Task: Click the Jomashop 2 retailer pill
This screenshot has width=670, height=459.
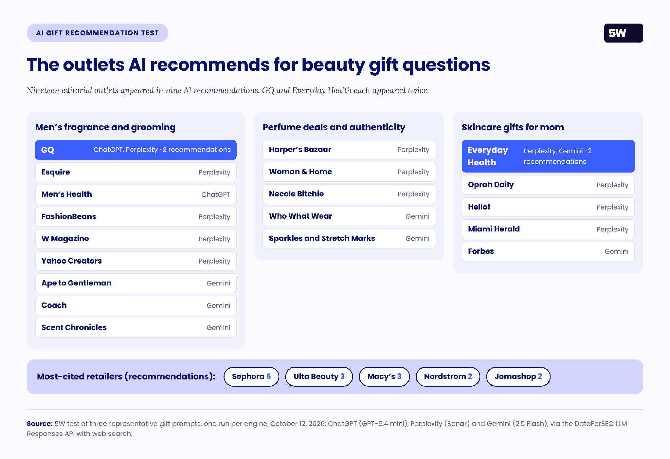Action: (518, 377)
